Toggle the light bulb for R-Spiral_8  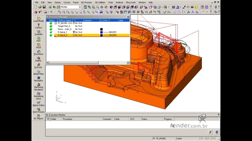(74, 35)
